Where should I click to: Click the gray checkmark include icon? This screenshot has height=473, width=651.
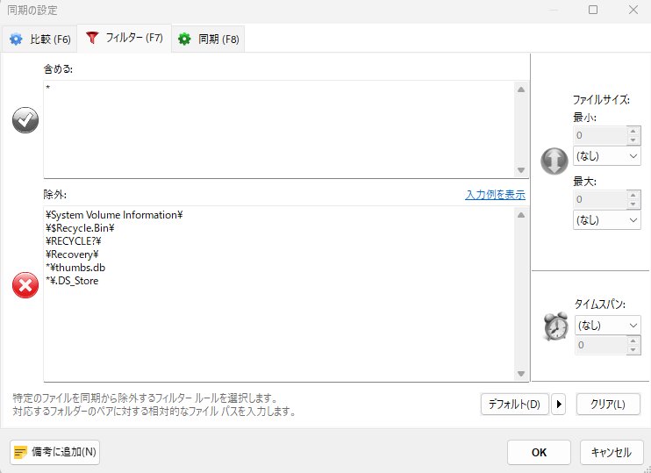point(25,120)
